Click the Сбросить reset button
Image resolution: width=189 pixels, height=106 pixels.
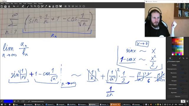click(x=177, y=97)
